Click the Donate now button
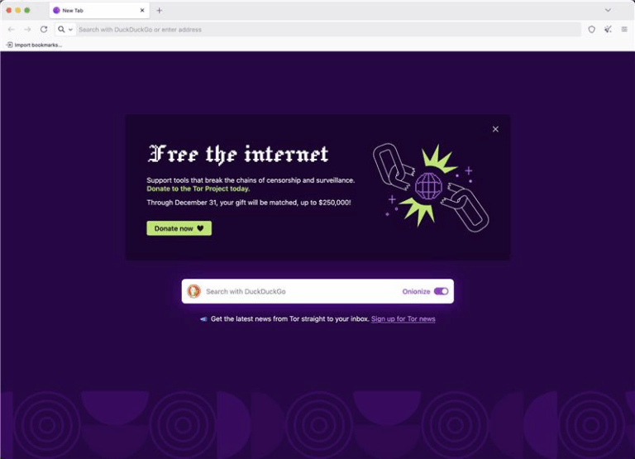Viewport: 635px width, 459px height. pos(179,228)
